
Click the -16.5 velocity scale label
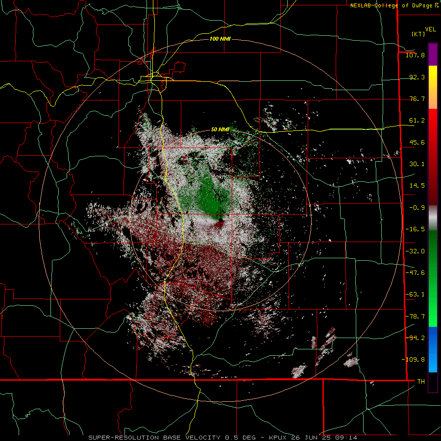click(415, 229)
